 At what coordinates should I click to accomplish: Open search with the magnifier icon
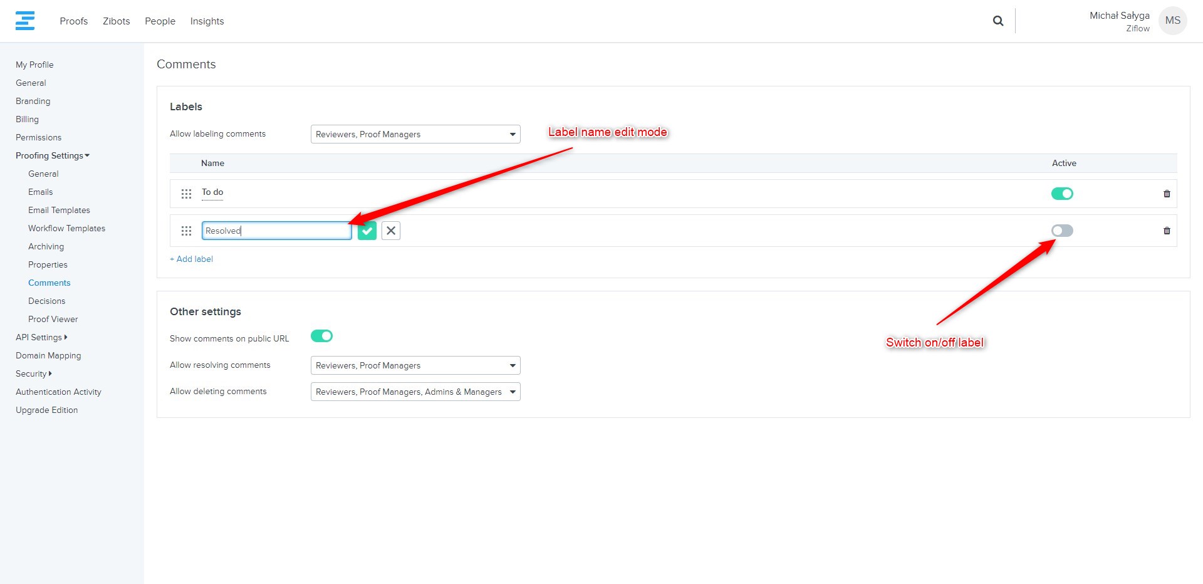point(998,21)
